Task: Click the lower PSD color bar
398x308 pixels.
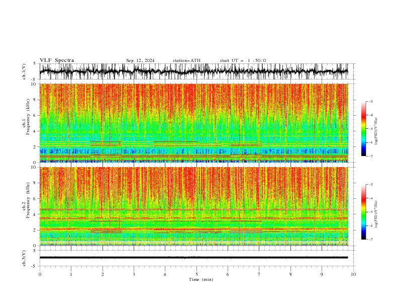Action: [x=363, y=212]
